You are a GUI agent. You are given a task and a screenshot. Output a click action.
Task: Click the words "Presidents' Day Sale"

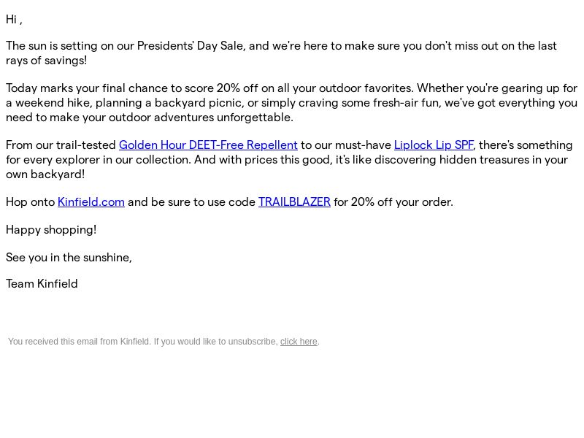tap(191, 46)
